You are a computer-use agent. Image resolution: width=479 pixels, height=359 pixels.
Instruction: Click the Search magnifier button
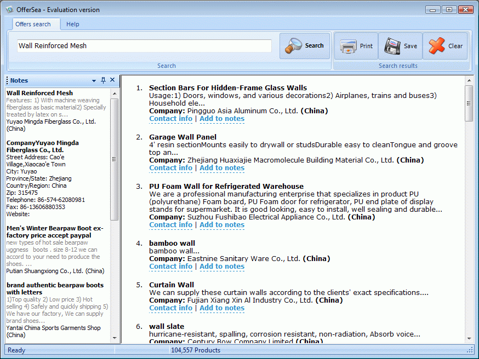[x=305, y=46]
